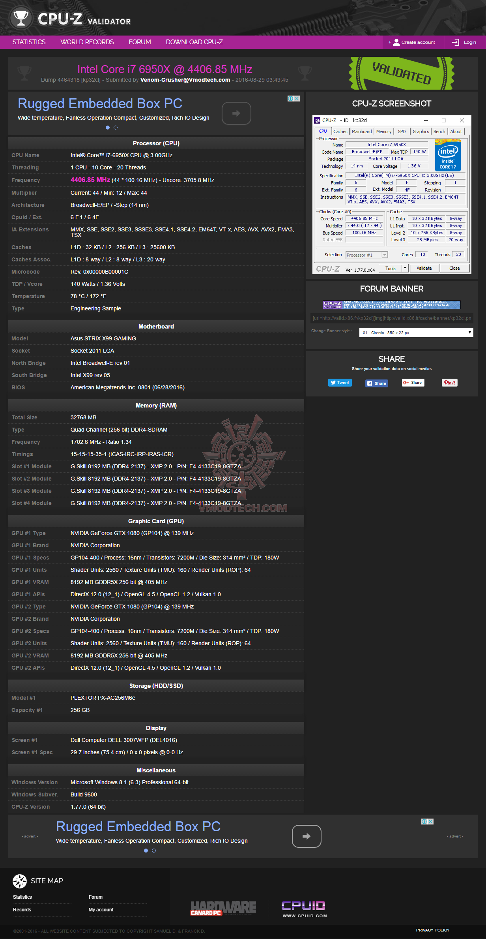Click the Intel Core i7 6950X page title
This screenshot has height=939, width=486.
coord(164,69)
